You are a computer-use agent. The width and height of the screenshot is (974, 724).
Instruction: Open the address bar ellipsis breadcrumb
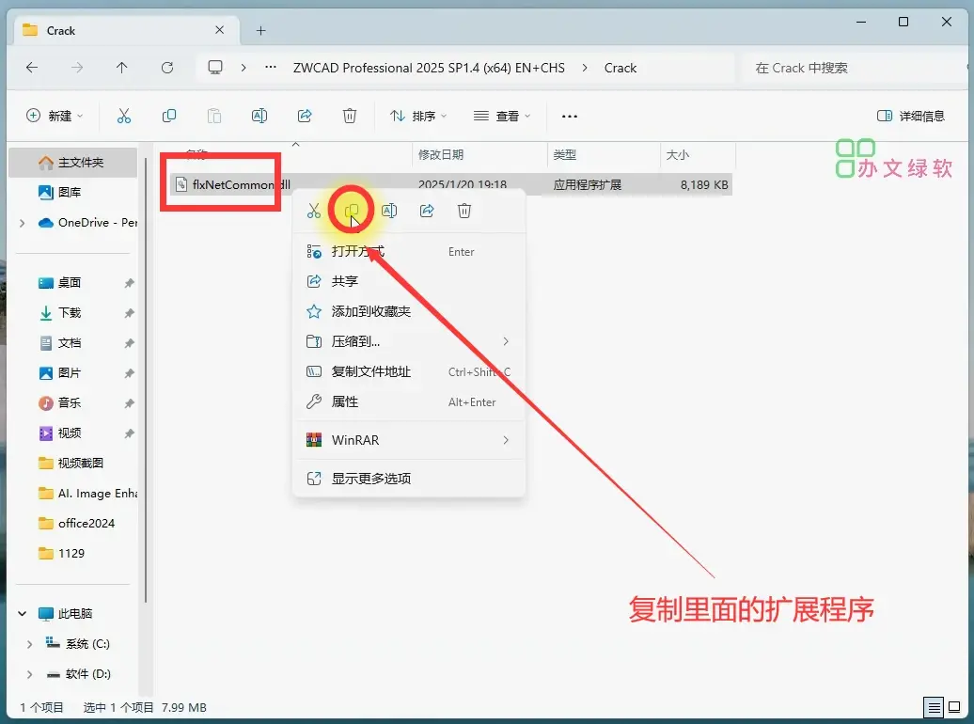(x=271, y=67)
